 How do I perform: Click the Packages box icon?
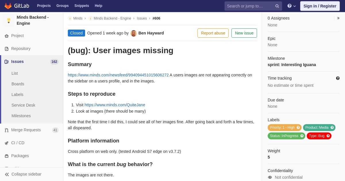[x=7, y=156]
